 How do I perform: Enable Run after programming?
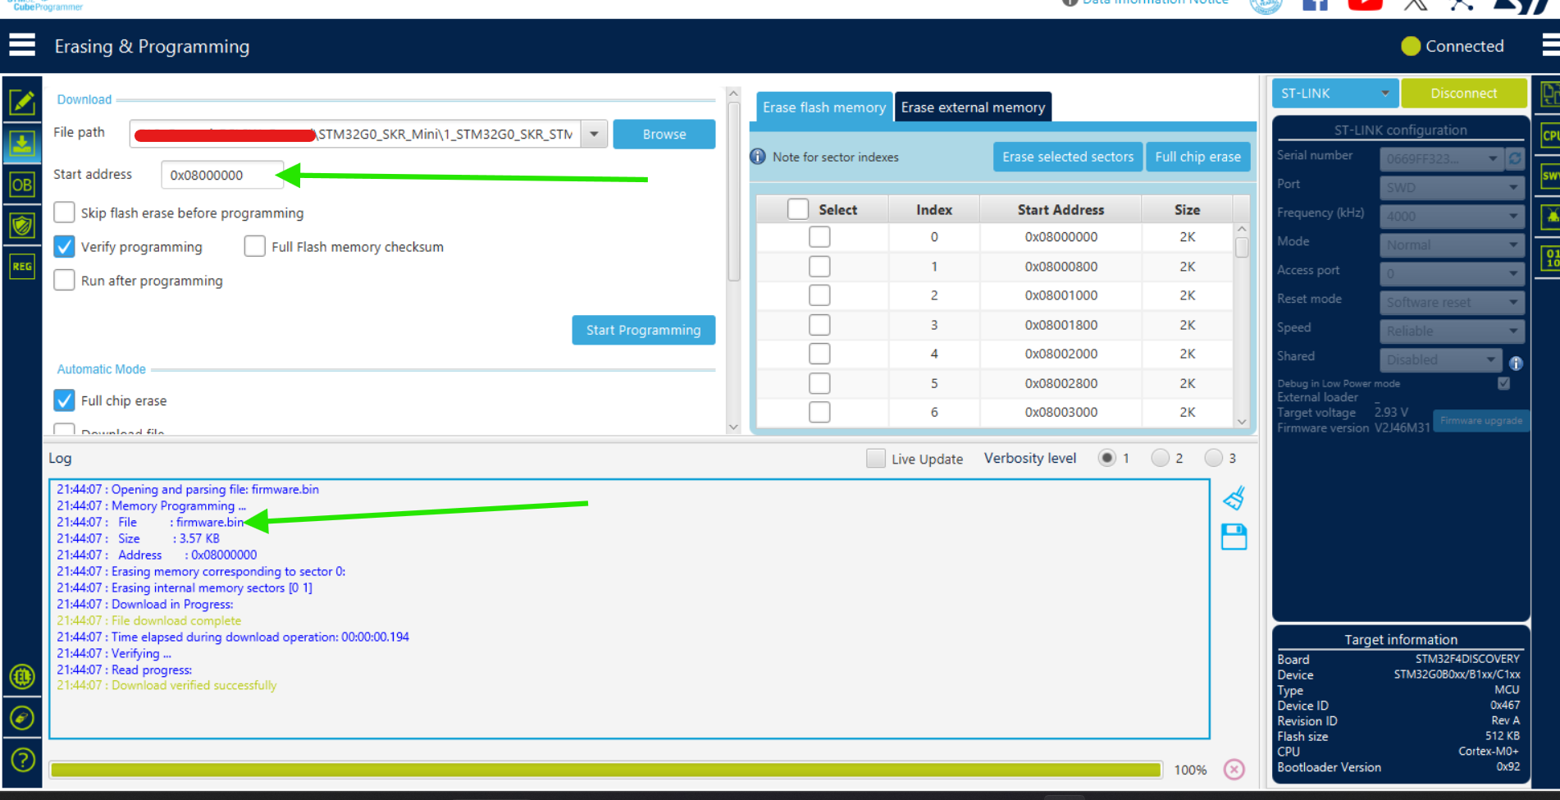click(64, 281)
